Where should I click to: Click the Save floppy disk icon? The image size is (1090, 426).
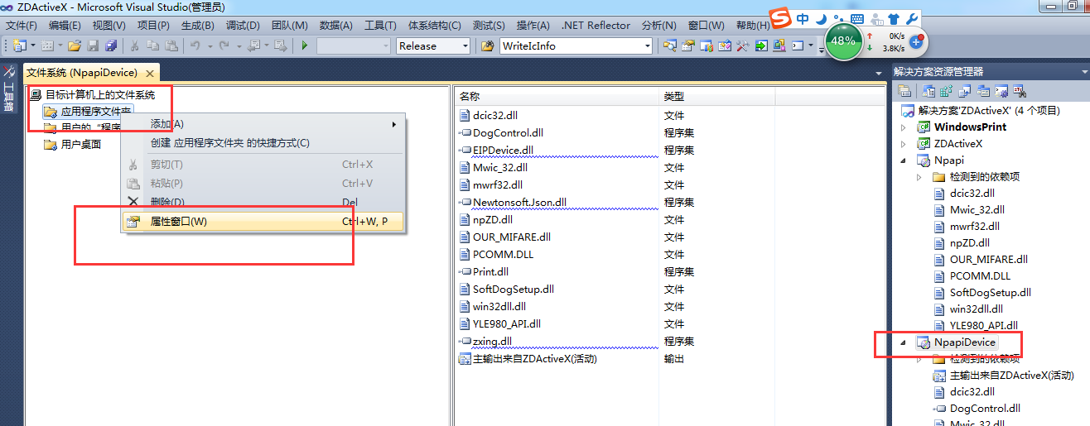click(92, 45)
